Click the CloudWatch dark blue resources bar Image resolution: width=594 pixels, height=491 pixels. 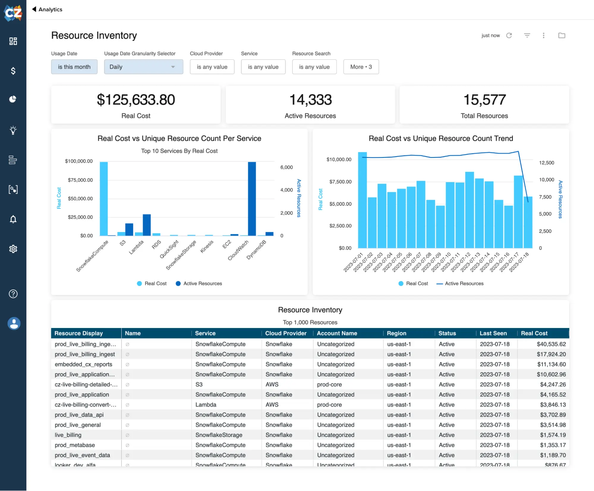pyautogui.click(x=252, y=199)
